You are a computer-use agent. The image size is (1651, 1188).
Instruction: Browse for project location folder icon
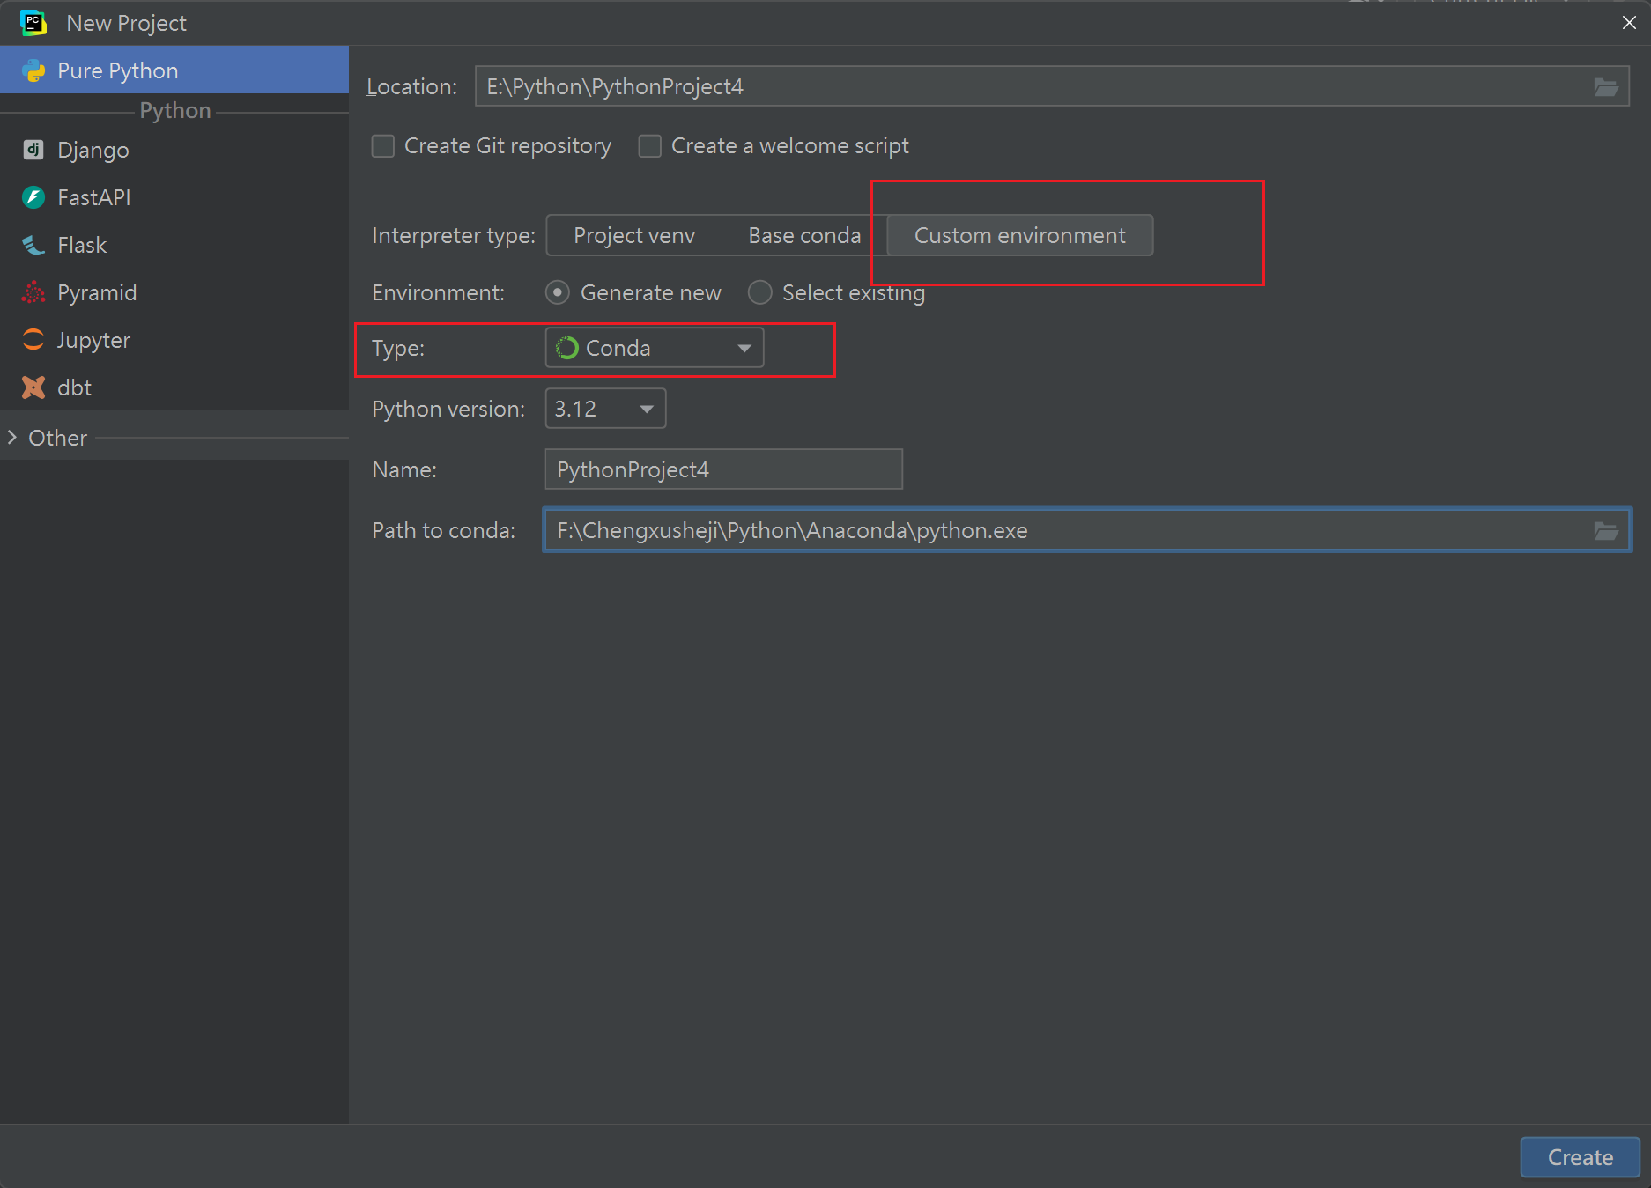click(x=1606, y=87)
